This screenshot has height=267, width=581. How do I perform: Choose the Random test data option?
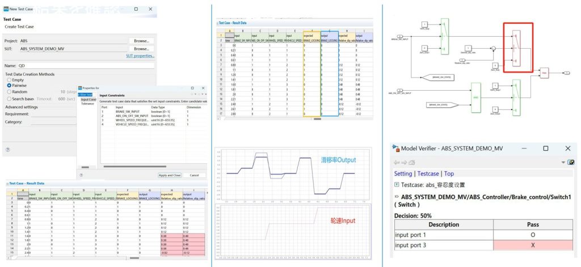pyautogui.click(x=9, y=91)
